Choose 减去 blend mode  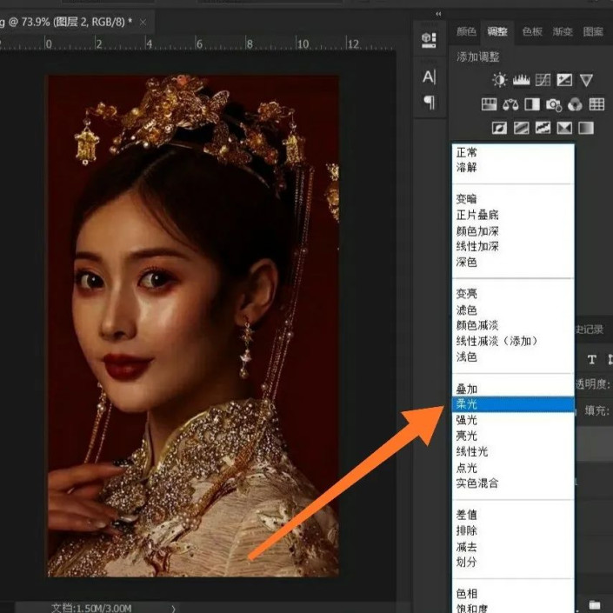click(513, 547)
